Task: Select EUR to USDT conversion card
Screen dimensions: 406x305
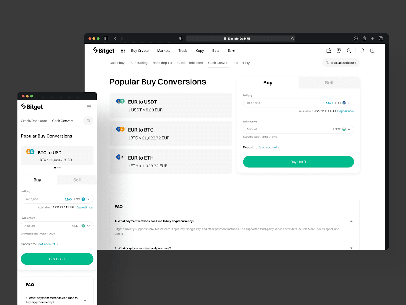Action: [x=171, y=105]
